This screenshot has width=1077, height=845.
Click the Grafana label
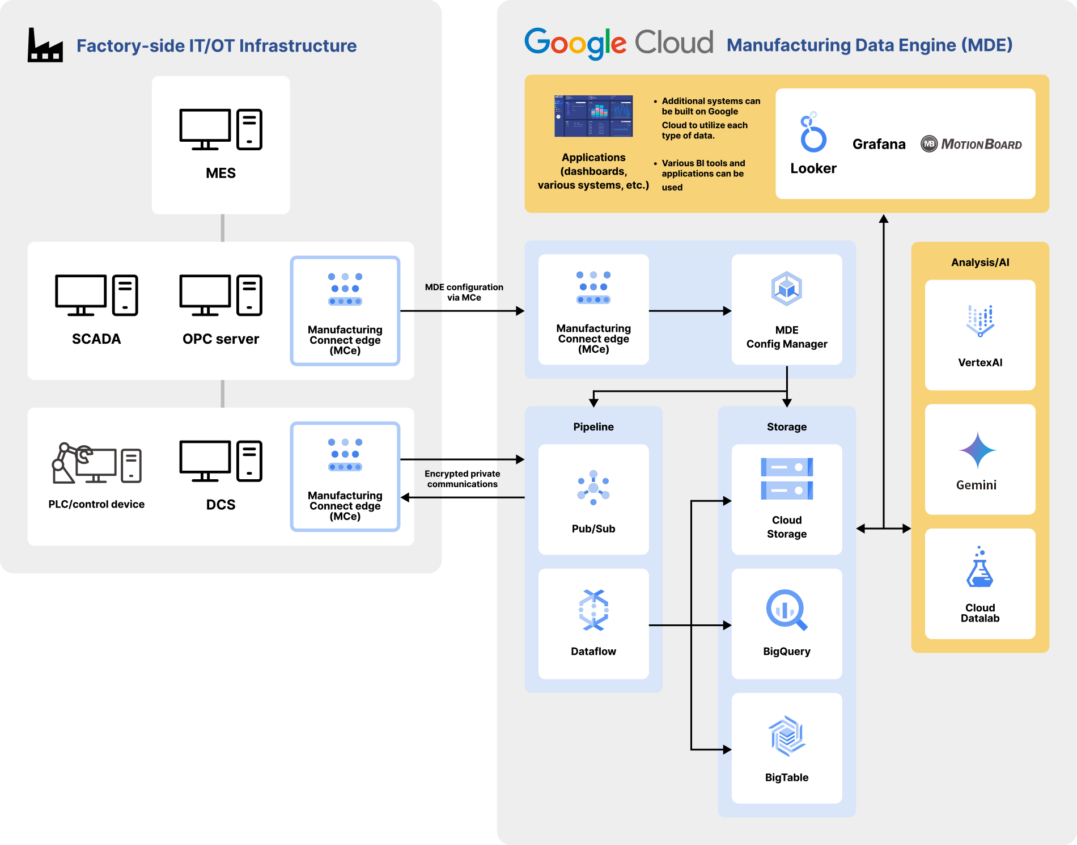point(879,144)
